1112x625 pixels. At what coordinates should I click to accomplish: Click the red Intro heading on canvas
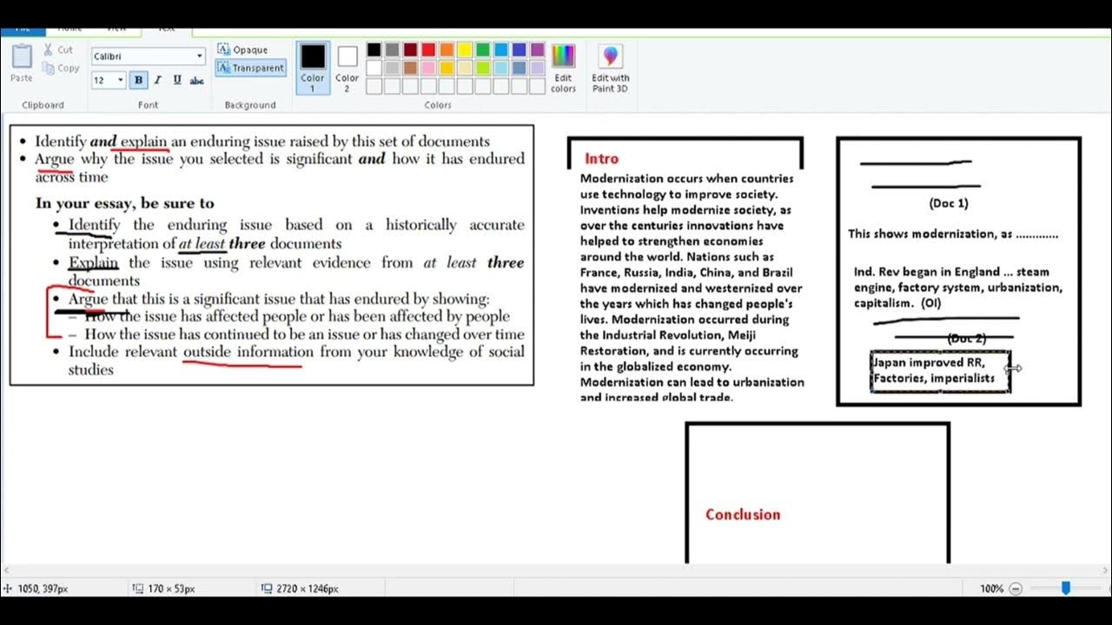[x=601, y=159]
